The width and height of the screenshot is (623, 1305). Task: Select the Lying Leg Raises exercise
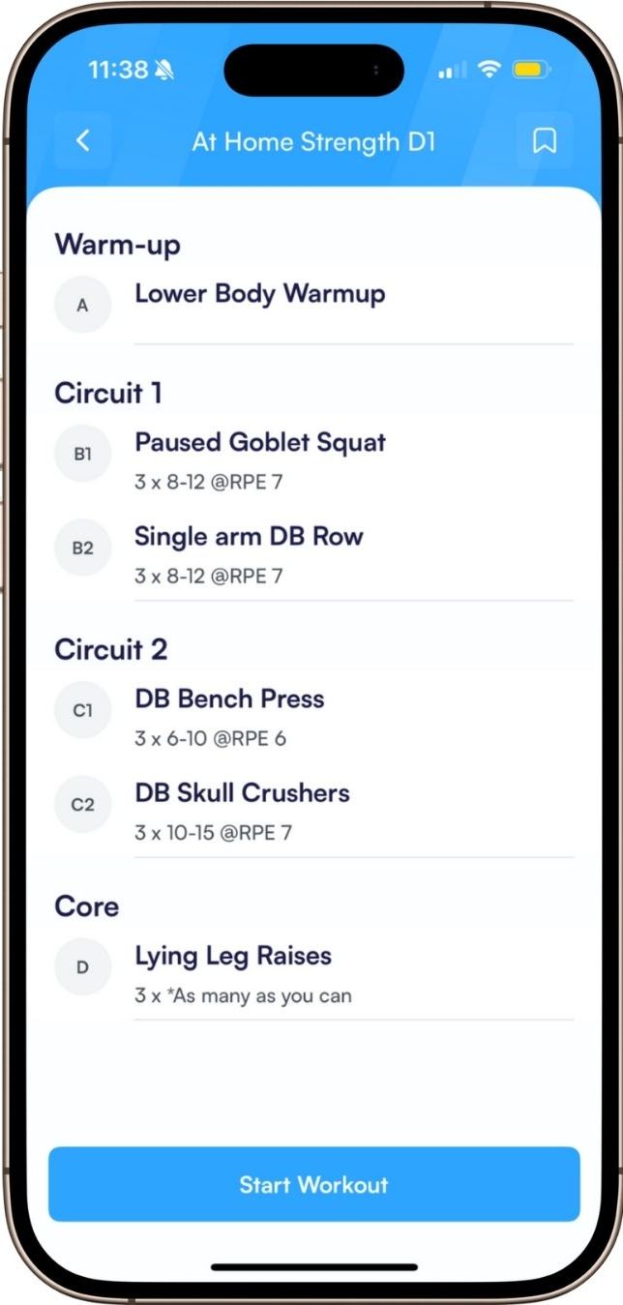pos(233,957)
